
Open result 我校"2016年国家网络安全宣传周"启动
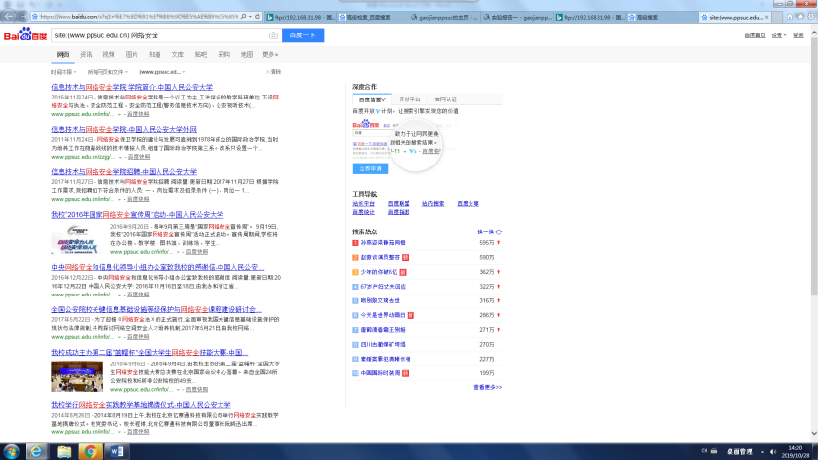pos(137,215)
